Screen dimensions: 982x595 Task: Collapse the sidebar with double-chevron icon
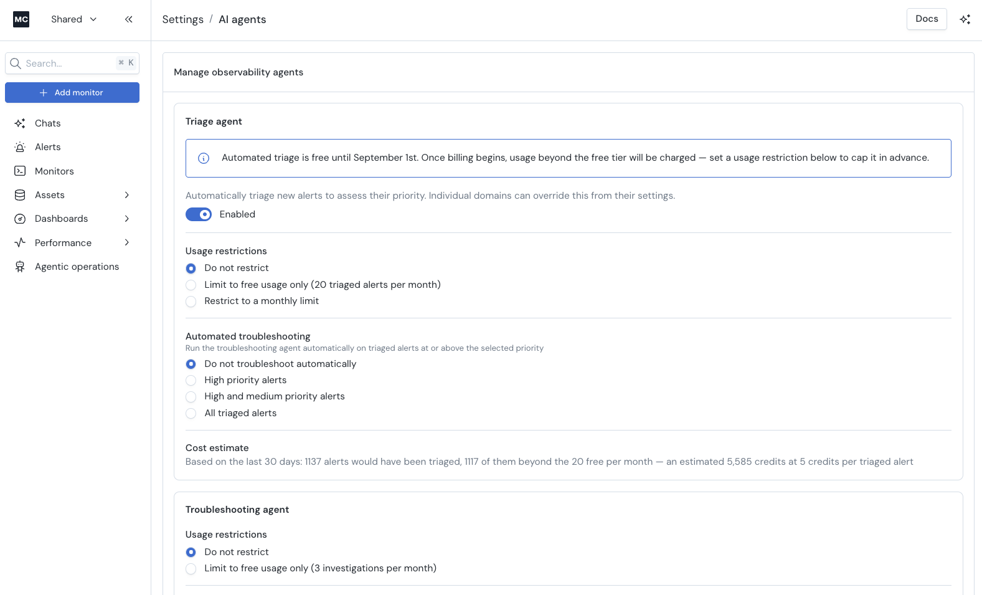(129, 19)
